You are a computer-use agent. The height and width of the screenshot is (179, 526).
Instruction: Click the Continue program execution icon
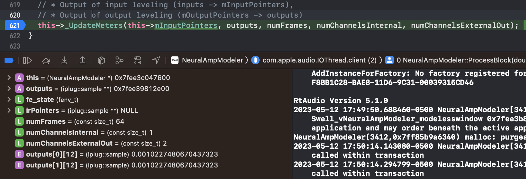pos(27,60)
